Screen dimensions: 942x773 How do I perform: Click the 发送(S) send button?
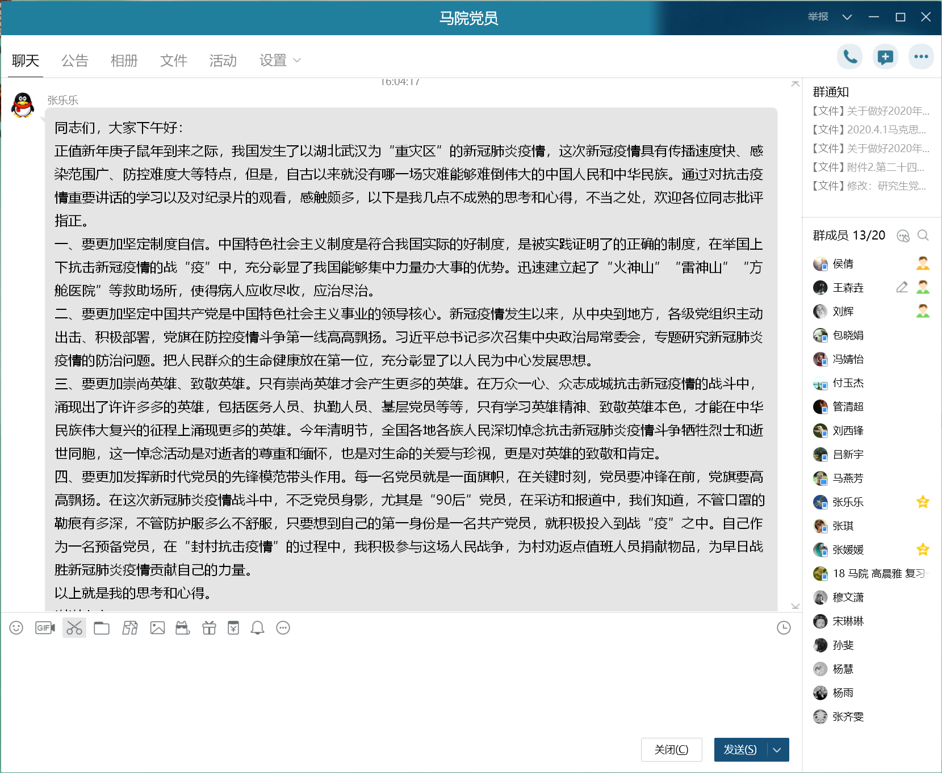click(x=740, y=750)
